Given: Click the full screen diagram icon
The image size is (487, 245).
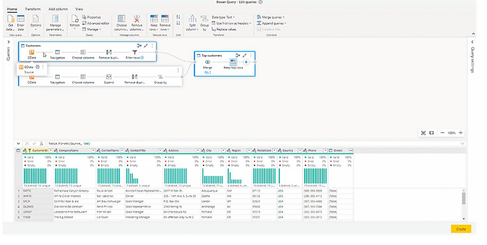Looking at the screenshot, I should [431, 133].
